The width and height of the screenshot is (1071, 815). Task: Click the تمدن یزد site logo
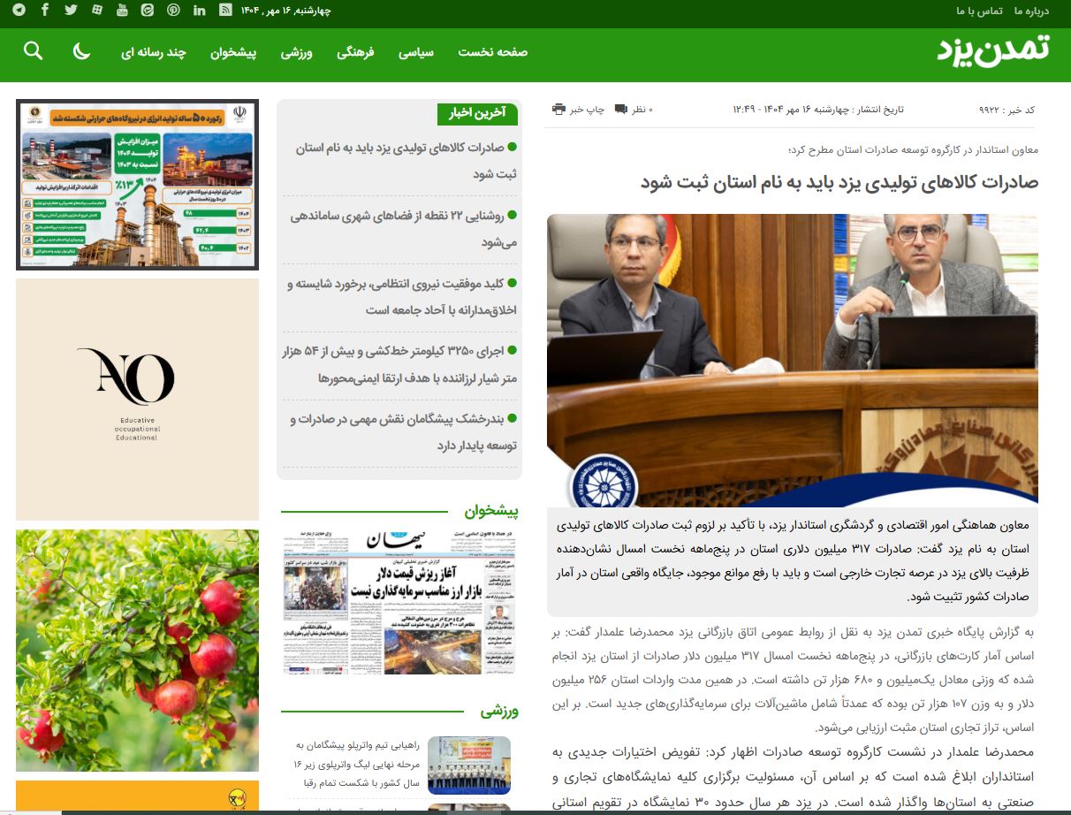[993, 50]
